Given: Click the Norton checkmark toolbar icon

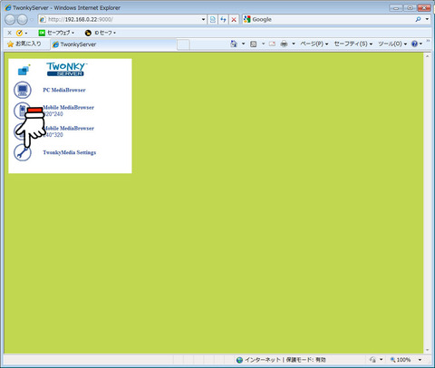Looking at the screenshot, I should click(x=20, y=33).
